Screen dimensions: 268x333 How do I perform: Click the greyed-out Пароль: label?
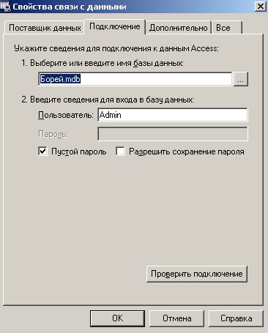[x=53, y=134]
